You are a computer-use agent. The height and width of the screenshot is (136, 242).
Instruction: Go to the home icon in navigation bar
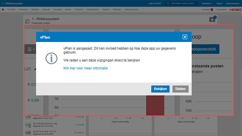[3, 10]
